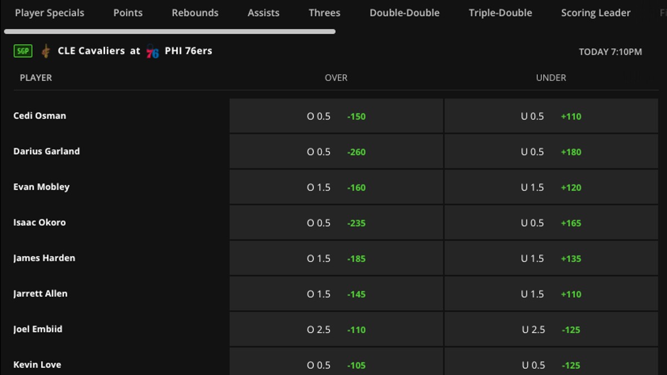This screenshot has width=667, height=375.
Task: Pick Joel Embiid over 2.5 at -110
Action: [x=336, y=329]
